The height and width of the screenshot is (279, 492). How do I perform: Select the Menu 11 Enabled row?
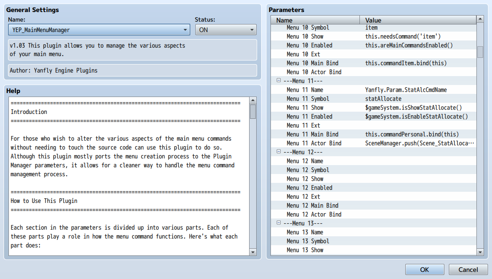point(373,117)
